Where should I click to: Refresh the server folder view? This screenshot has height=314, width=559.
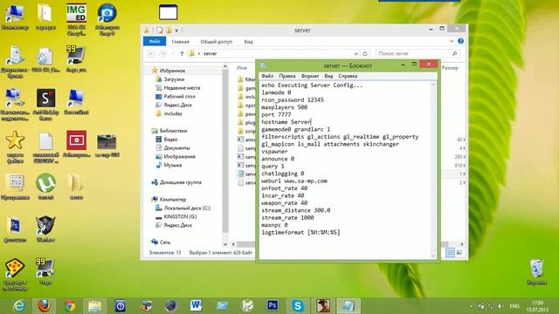coord(365,53)
